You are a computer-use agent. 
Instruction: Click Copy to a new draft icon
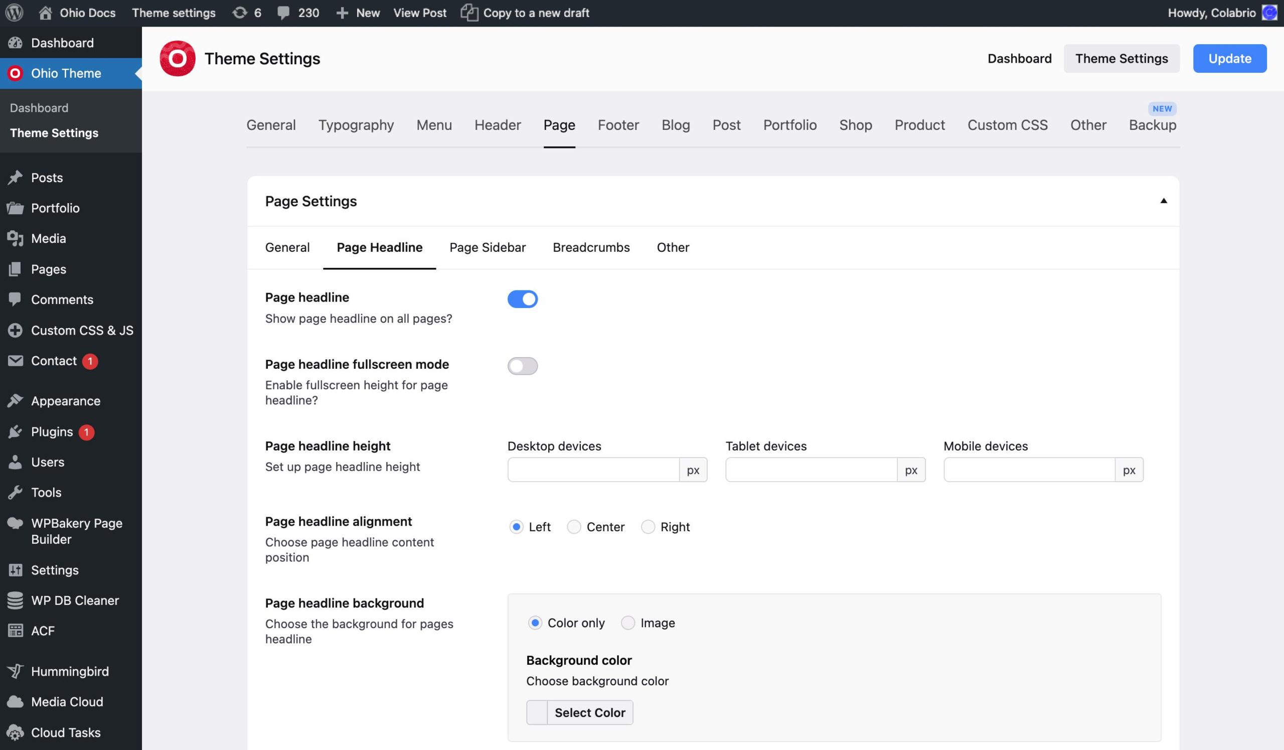(469, 13)
